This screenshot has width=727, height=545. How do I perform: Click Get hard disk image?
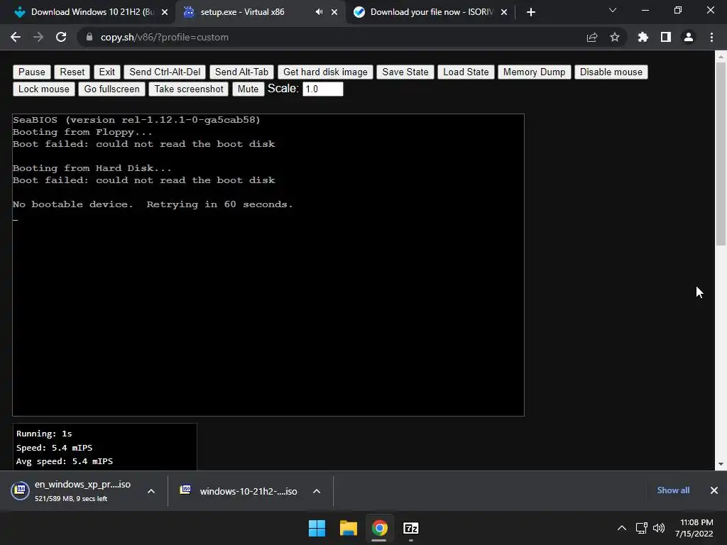pyautogui.click(x=325, y=72)
